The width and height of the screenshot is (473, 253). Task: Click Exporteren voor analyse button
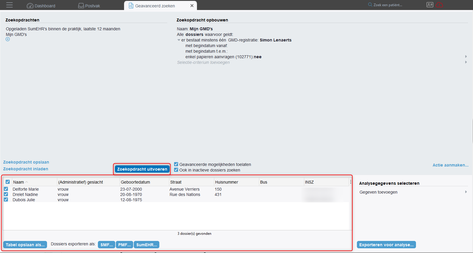click(x=386, y=245)
